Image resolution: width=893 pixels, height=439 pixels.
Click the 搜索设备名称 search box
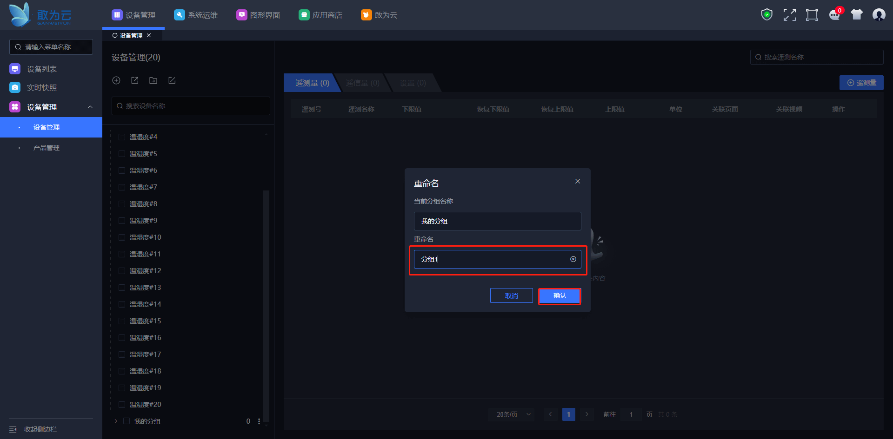click(x=191, y=106)
